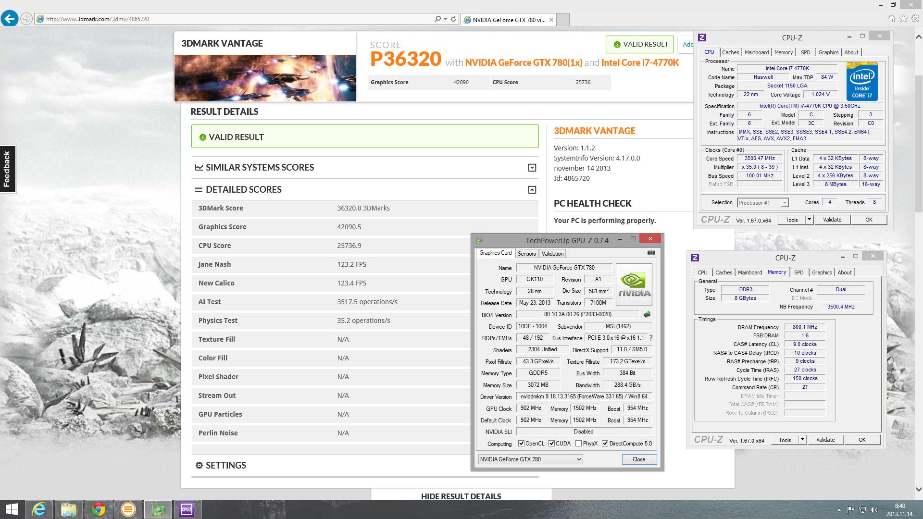Click the Tools button in upper CPU-Z
This screenshot has height=519, width=923.
[792, 220]
